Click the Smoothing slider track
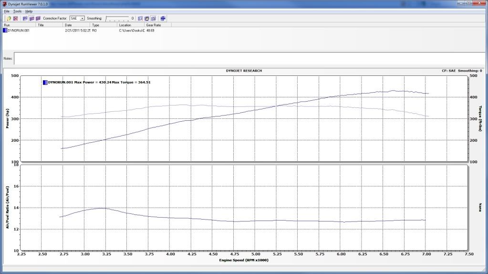The width and height of the screenshot is (488, 274). (117, 19)
